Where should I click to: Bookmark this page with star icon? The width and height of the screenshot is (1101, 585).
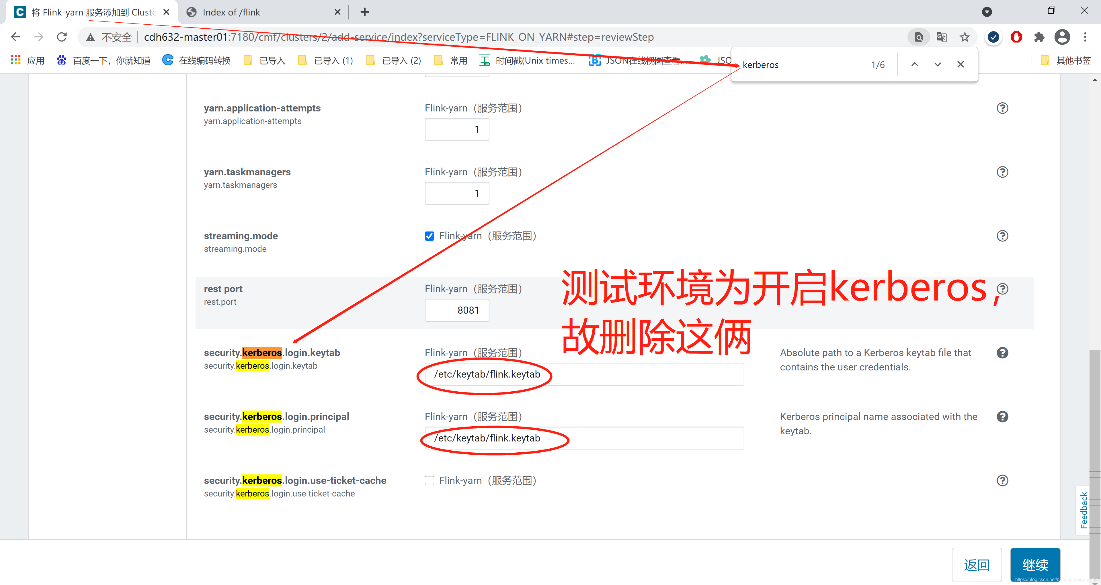[x=964, y=37]
